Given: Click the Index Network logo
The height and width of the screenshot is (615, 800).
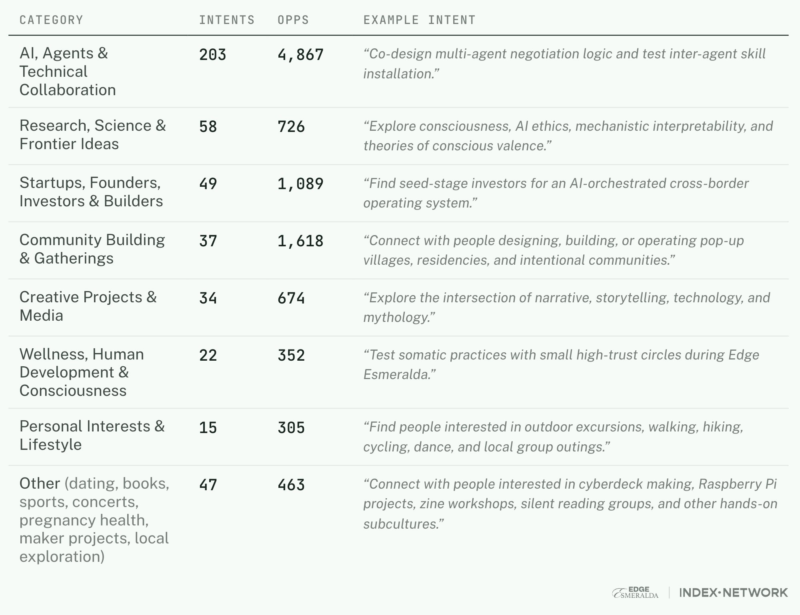Looking at the screenshot, I should (734, 593).
